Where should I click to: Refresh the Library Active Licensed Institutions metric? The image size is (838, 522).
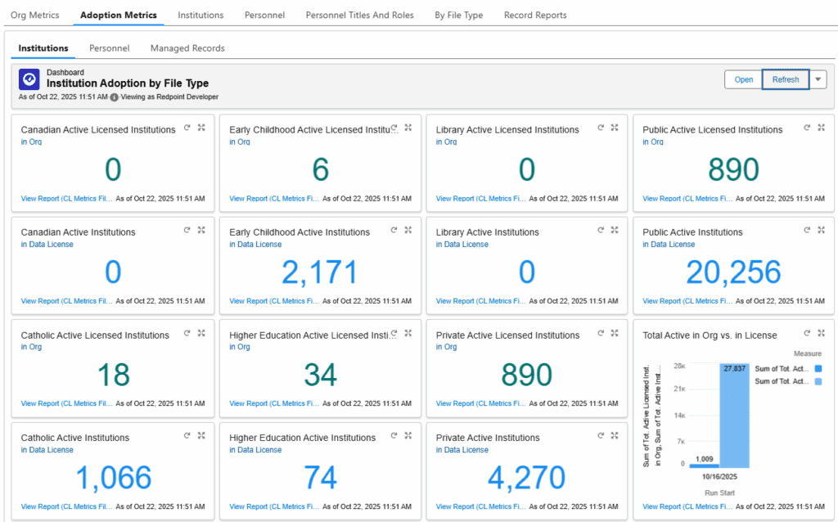tap(601, 128)
